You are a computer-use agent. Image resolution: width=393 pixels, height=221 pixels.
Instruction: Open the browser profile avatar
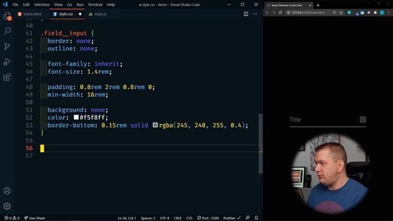tap(382, 12)
